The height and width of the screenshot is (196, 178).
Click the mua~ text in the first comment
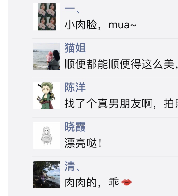tap(122, 25)
